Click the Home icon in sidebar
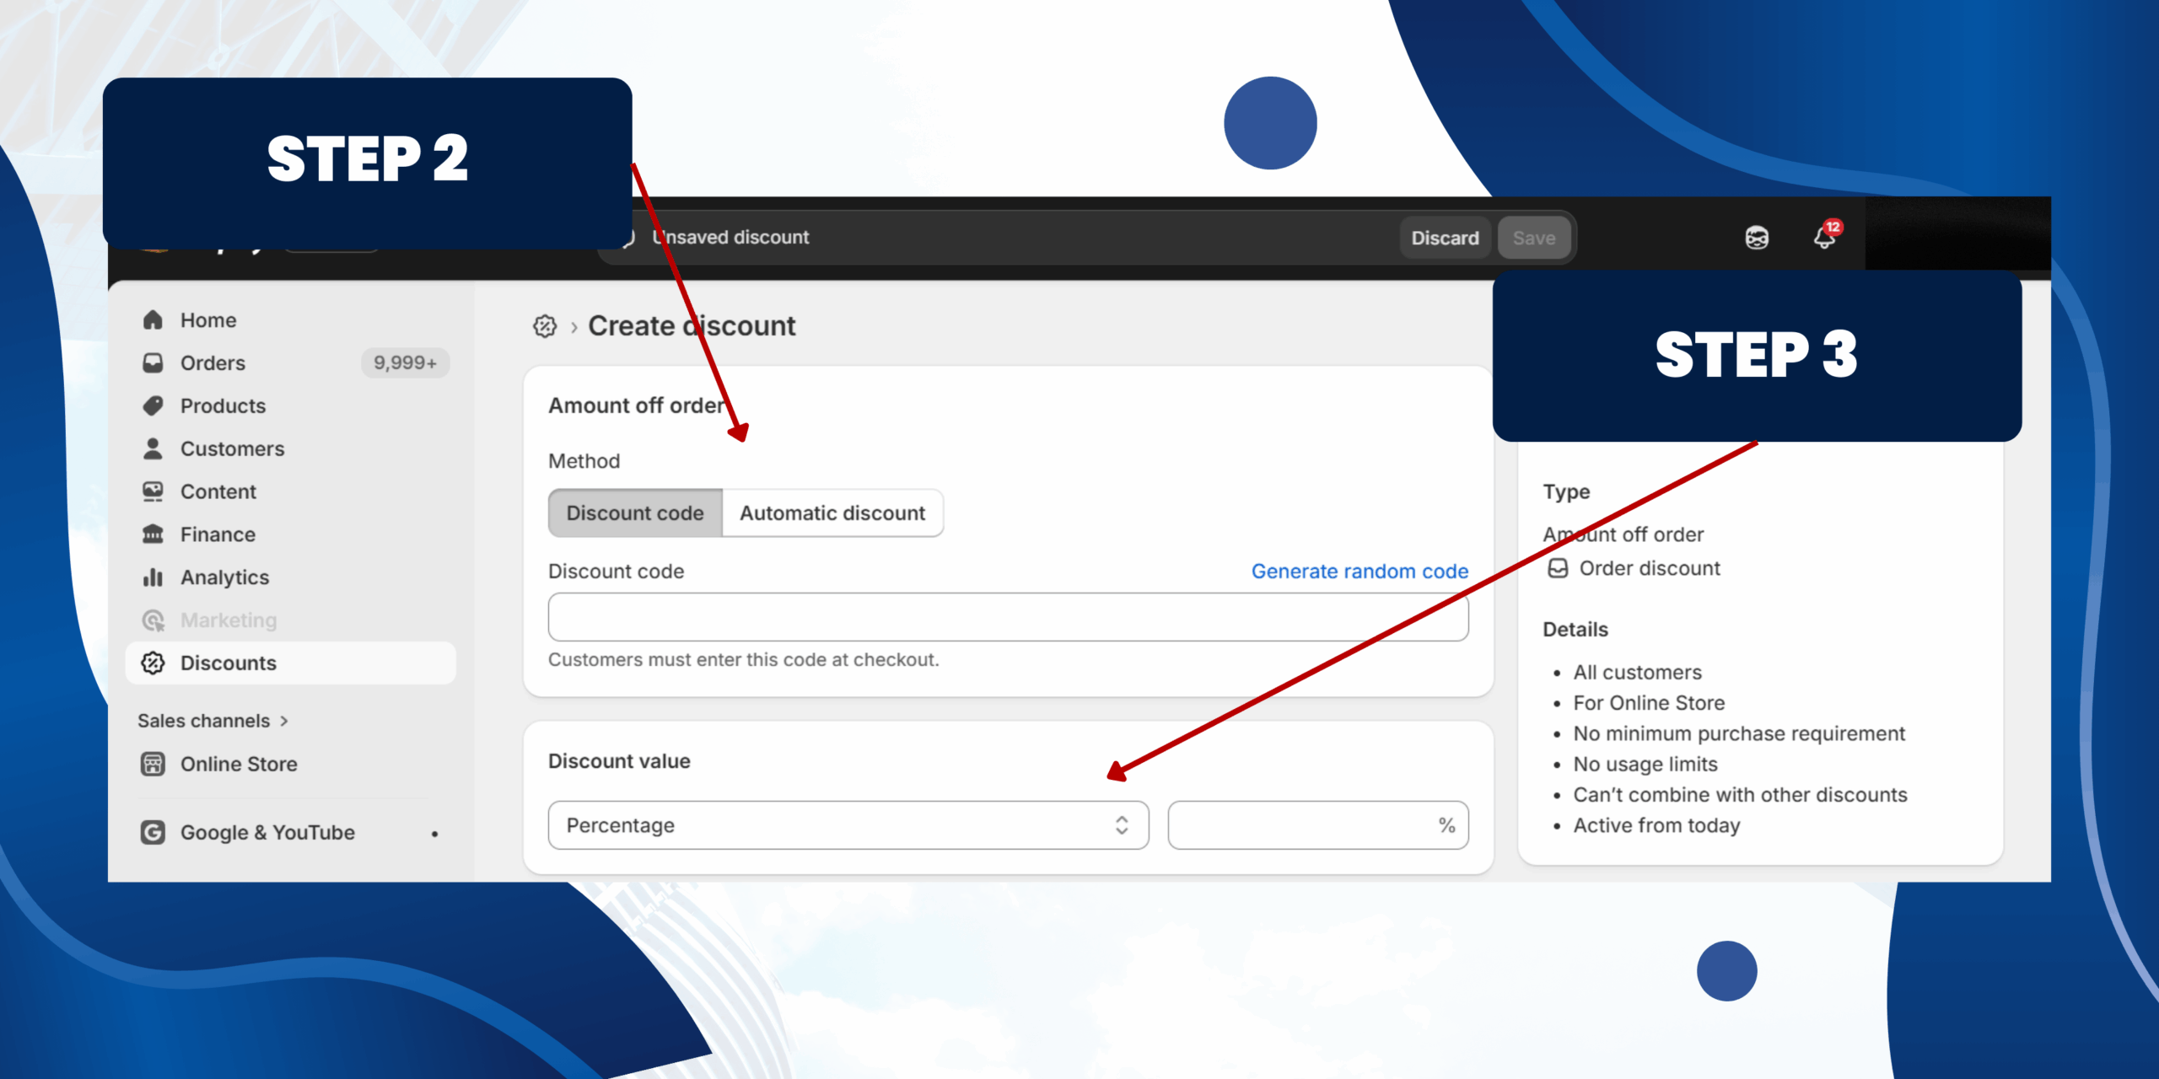The image size is (2159, 1079). pyautogui.click(x=153, y=320)
